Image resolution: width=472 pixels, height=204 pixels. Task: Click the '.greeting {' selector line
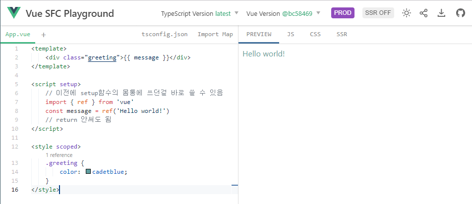pyautogui.click(x=65, y=163)
